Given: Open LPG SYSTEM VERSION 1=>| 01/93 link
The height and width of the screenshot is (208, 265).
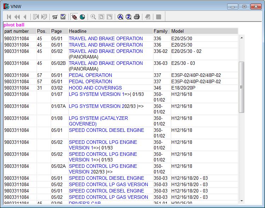Looking at the screenshot, I should (x=106, y=94).
